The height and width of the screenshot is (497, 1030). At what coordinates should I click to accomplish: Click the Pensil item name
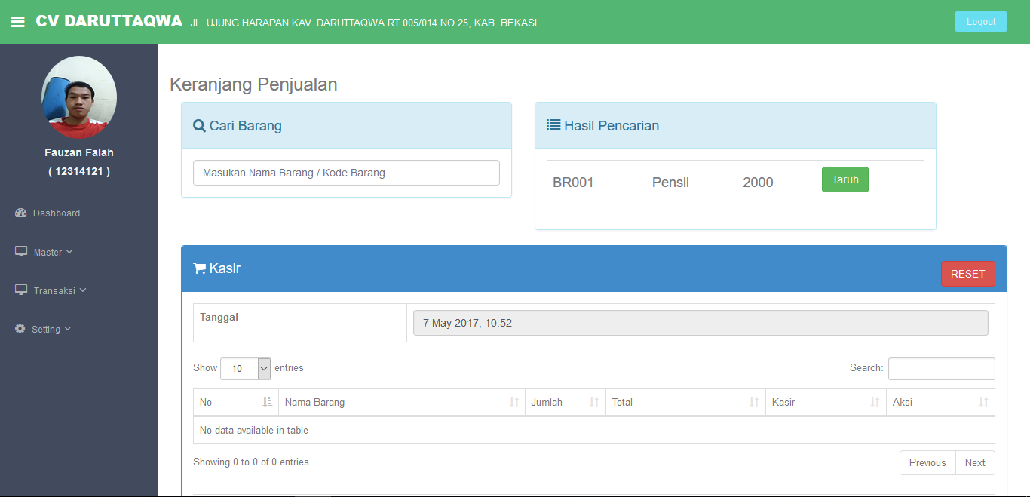[670, 183]
